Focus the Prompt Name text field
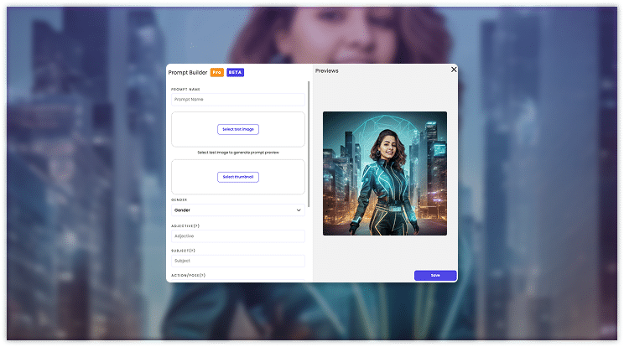The image size is (624, 347). (x=238, y=100)
